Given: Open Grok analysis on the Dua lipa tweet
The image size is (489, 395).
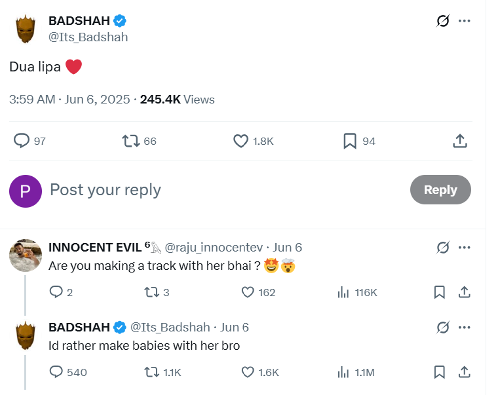Looking at the screenshot, I should click(x=442, y=21).
